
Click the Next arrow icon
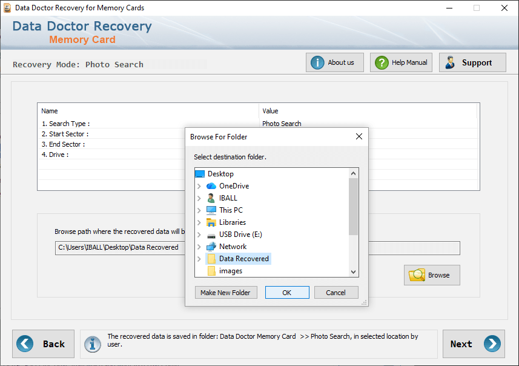[x=492, y=344]
